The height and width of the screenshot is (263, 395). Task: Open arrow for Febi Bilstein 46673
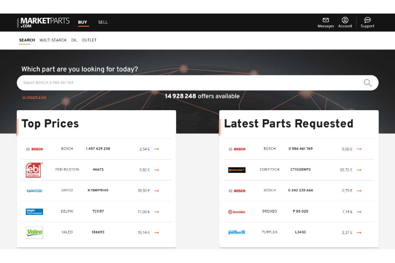pos(157,170)
